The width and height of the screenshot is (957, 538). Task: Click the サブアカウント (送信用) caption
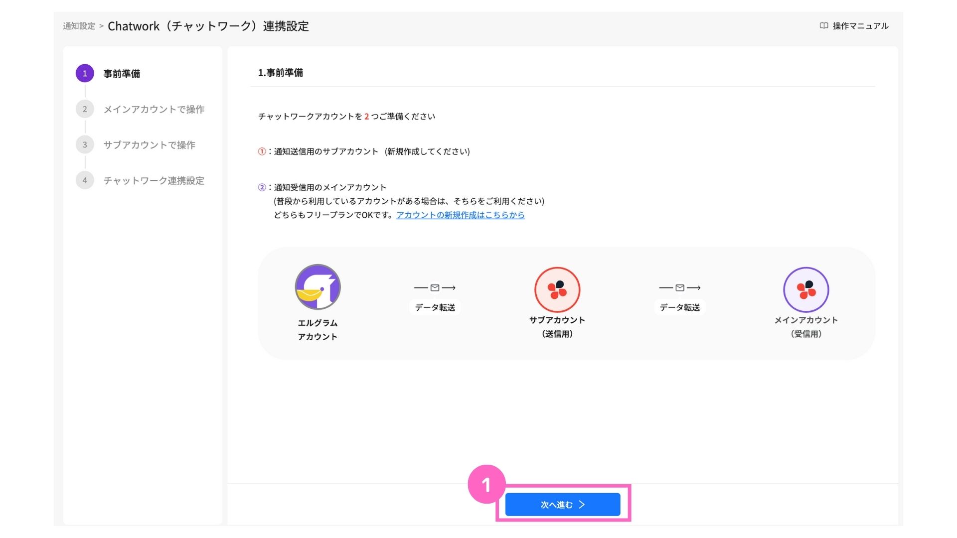coord(557,327)
